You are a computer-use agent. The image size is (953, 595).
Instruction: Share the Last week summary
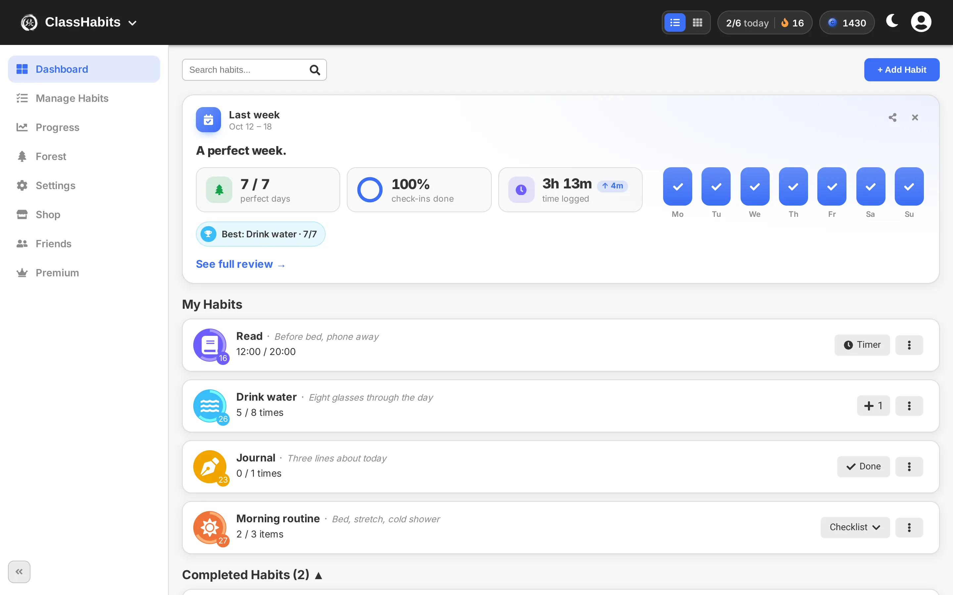point(892,117)
